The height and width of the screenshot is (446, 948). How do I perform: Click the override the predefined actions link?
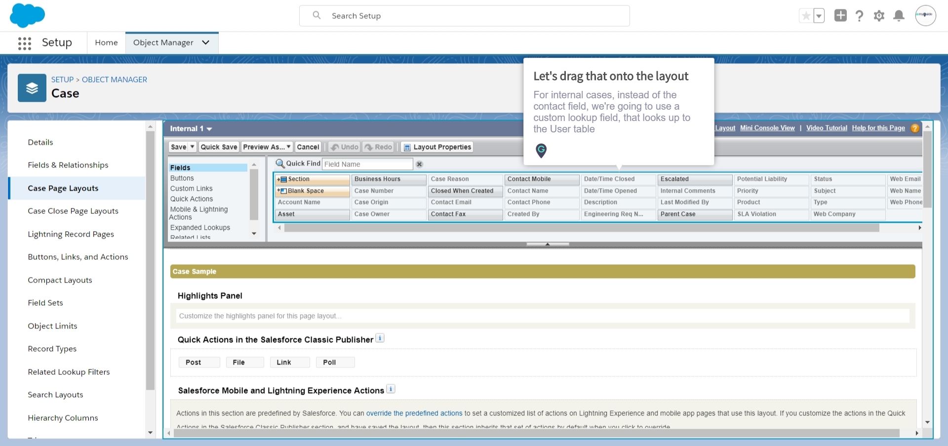coord(414,413)
